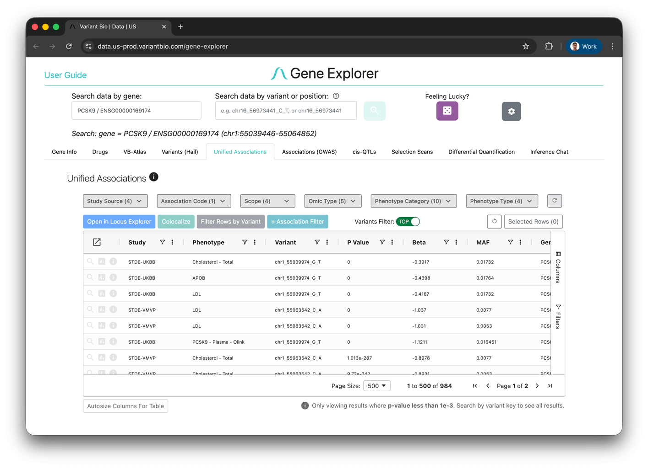Viewport: 648px width, 469px height.
Task: Change the Page Size dropdown
Action: pos(376,386)
